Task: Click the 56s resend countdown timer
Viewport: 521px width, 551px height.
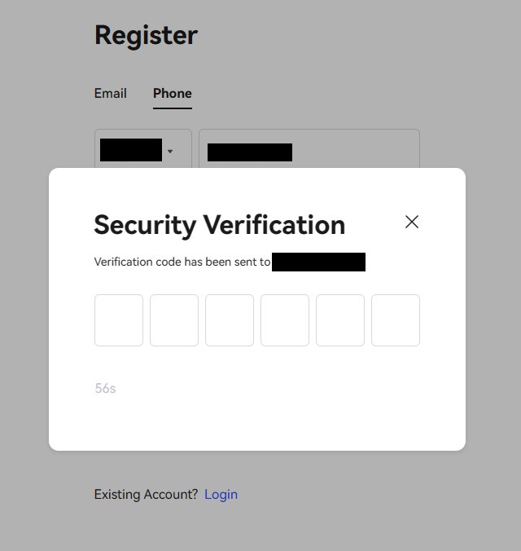Action: [x=106, y=389]
